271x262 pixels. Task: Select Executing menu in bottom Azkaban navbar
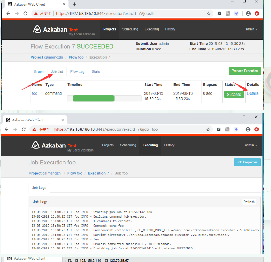(150, 145)
